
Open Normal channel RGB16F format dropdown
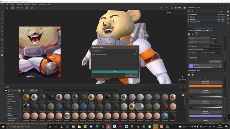[215, 38]
